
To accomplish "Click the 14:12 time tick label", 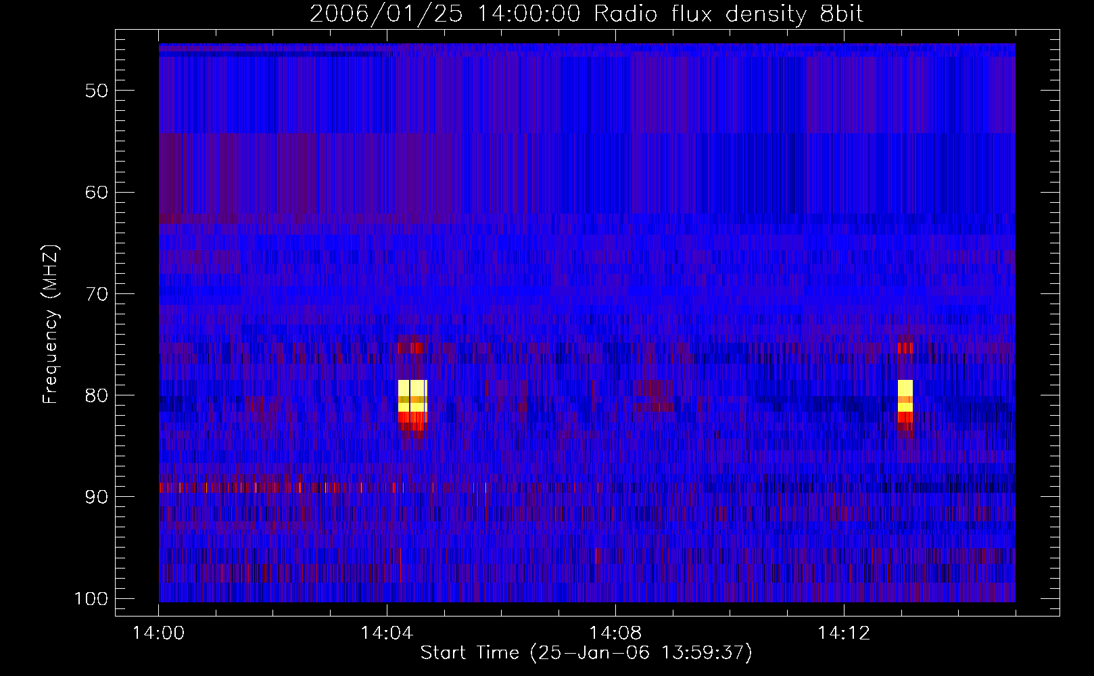I will click(x=843, y=633).
